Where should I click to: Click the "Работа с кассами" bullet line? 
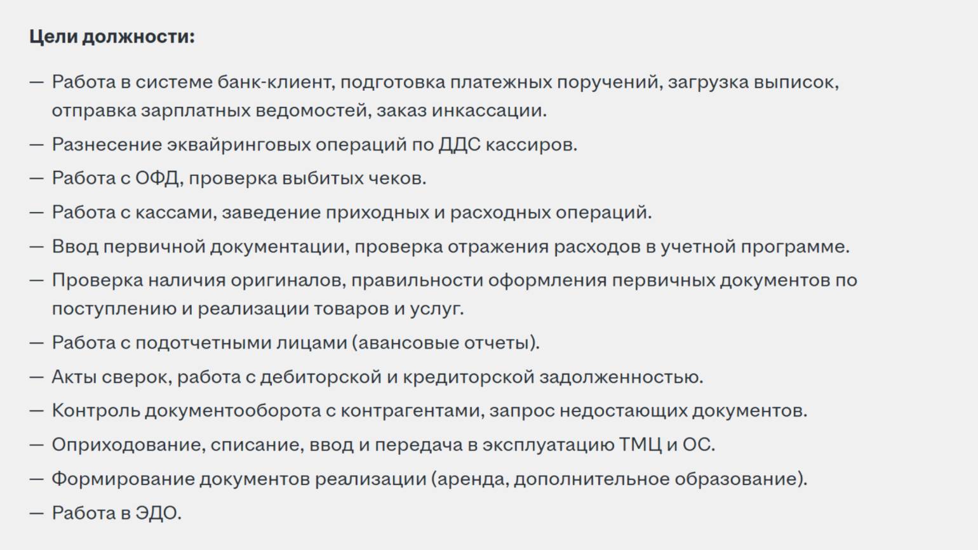(351, 212)
